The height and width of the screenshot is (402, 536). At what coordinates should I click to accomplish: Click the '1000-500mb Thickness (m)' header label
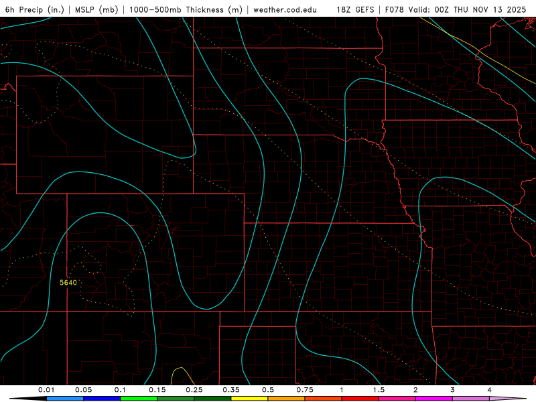click(186, 9)
